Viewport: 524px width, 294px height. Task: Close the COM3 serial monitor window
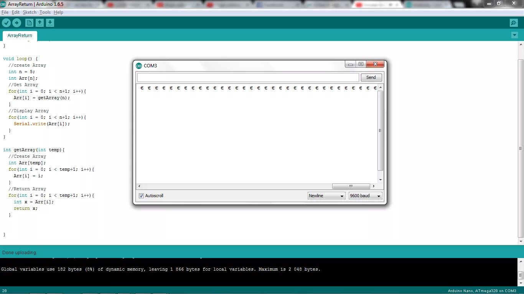[375, 64]
